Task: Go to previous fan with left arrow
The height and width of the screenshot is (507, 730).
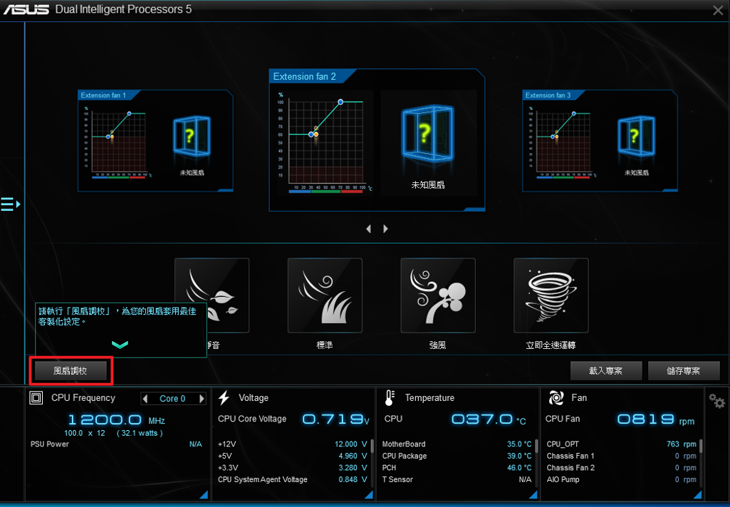Action: coord(368,229)
